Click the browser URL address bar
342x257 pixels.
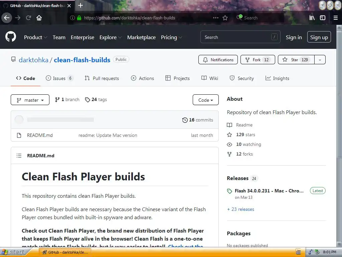(144, 18)
